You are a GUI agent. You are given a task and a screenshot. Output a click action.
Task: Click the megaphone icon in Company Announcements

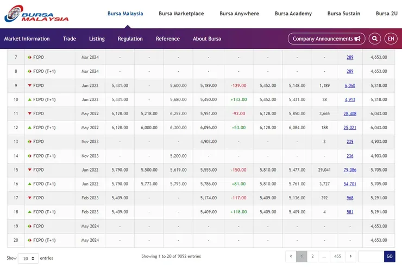click(357, 39)
